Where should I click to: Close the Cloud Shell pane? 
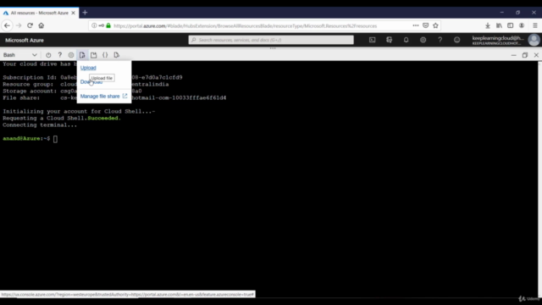536,55
